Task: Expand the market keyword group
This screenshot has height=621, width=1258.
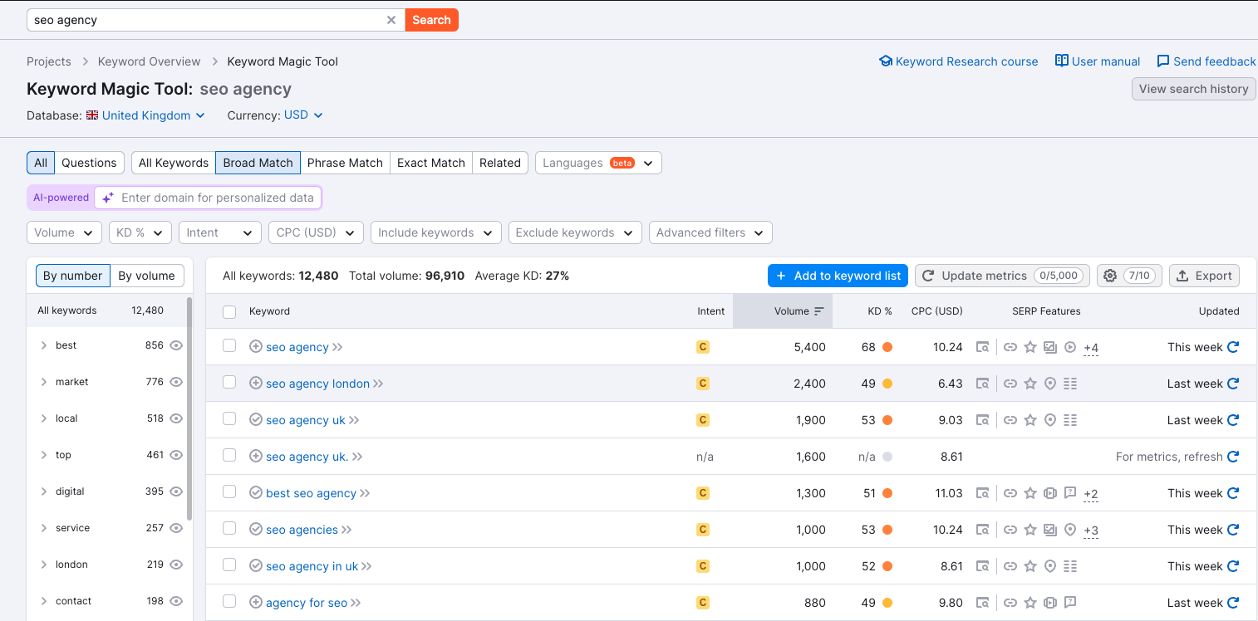Action: tap(43, 381)
